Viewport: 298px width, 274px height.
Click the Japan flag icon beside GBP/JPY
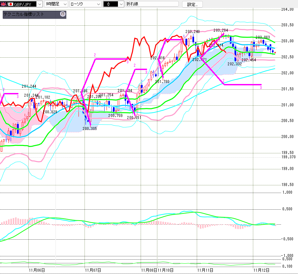[x=10, y=4]
